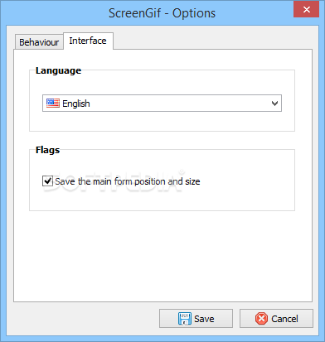Click the gray area left of Save button
This screenshot has height=342, width=325.
[x=83, y=319]
